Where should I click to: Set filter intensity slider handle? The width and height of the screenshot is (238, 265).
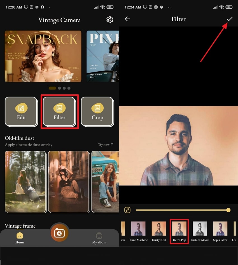228,210
